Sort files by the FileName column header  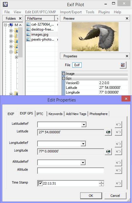coord(40,18)
